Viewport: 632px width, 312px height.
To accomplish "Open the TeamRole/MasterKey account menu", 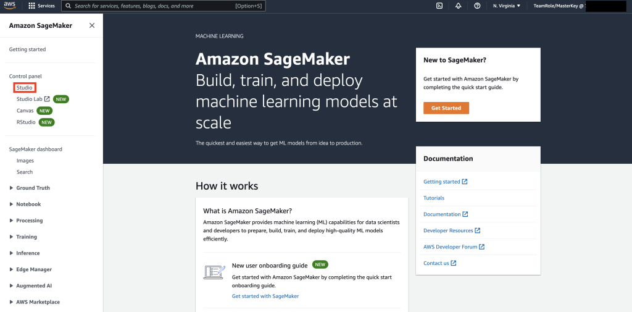I will (x=559, y=6).
